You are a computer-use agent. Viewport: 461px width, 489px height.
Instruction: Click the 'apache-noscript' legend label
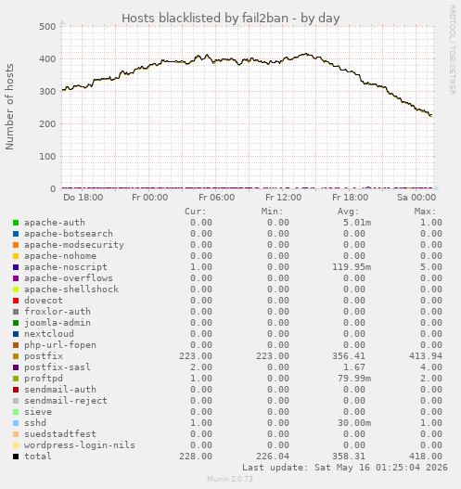click(x=66, y=267)
